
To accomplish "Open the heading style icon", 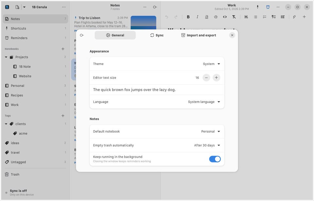I will coord(246,17).
